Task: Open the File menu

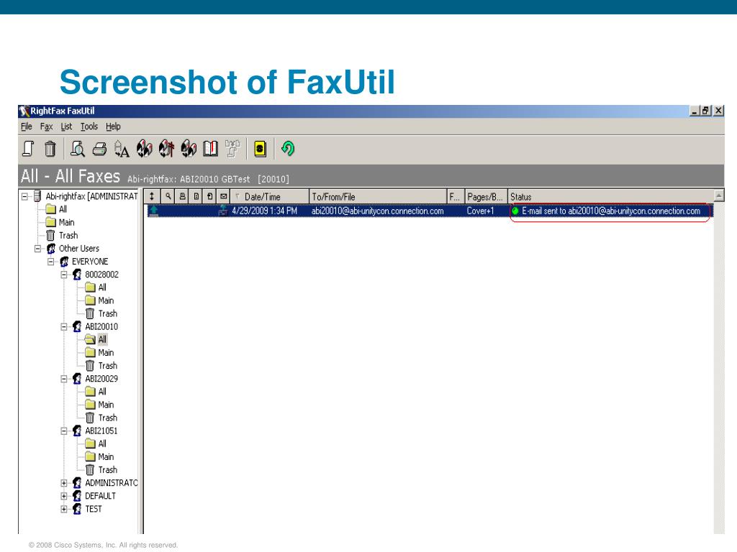Action: click(27, 126)
